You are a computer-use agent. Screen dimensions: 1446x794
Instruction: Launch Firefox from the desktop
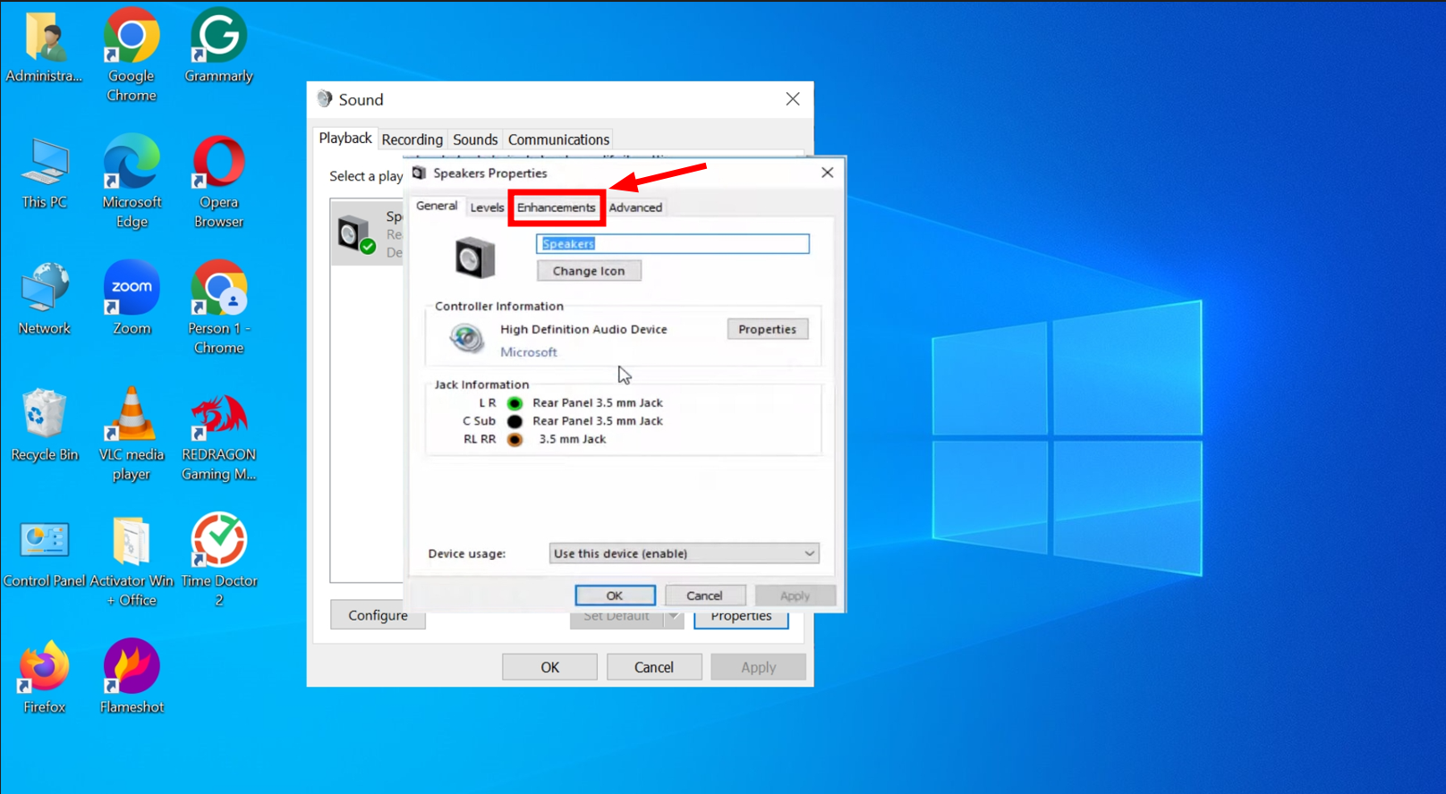coord(44,678)
